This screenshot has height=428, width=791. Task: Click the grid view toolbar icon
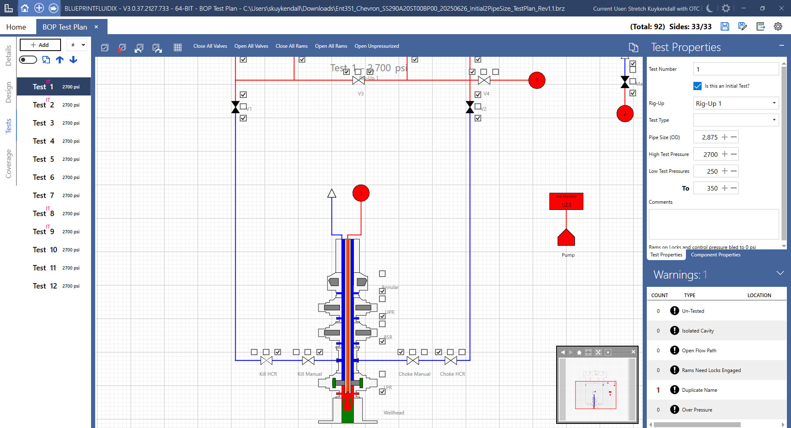(178, 47)
